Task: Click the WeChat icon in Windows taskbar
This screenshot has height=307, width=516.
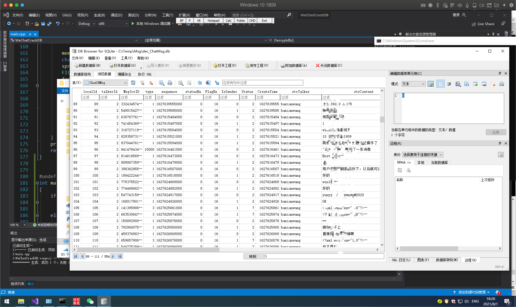Action: [x=90, y=301]
